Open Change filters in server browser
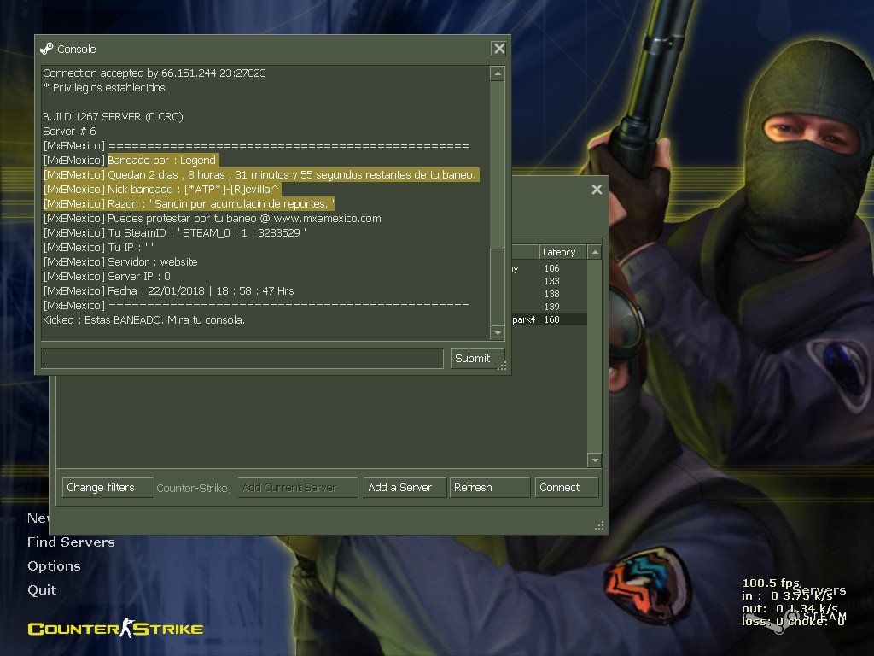 (x=108, y=488)
